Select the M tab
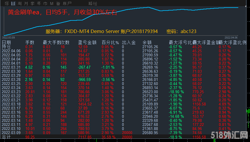Screen dimensions: 250x142 coord(52,3)
